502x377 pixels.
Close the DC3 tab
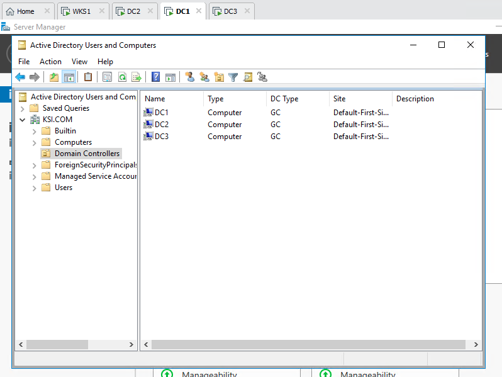pyautogui.click(x=247, y=11)
